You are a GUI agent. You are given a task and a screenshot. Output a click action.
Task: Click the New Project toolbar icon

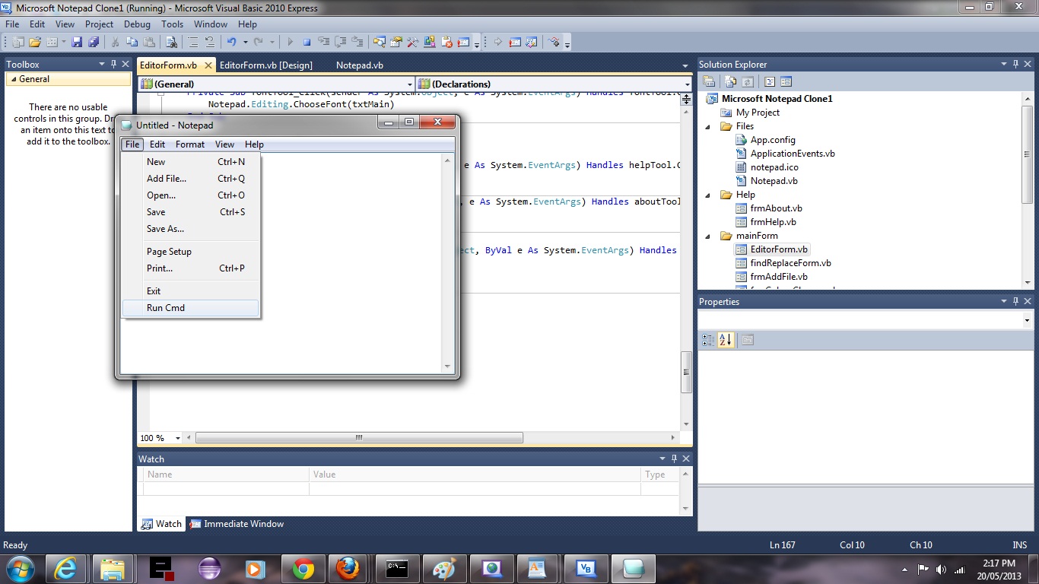tap(17, 42)
